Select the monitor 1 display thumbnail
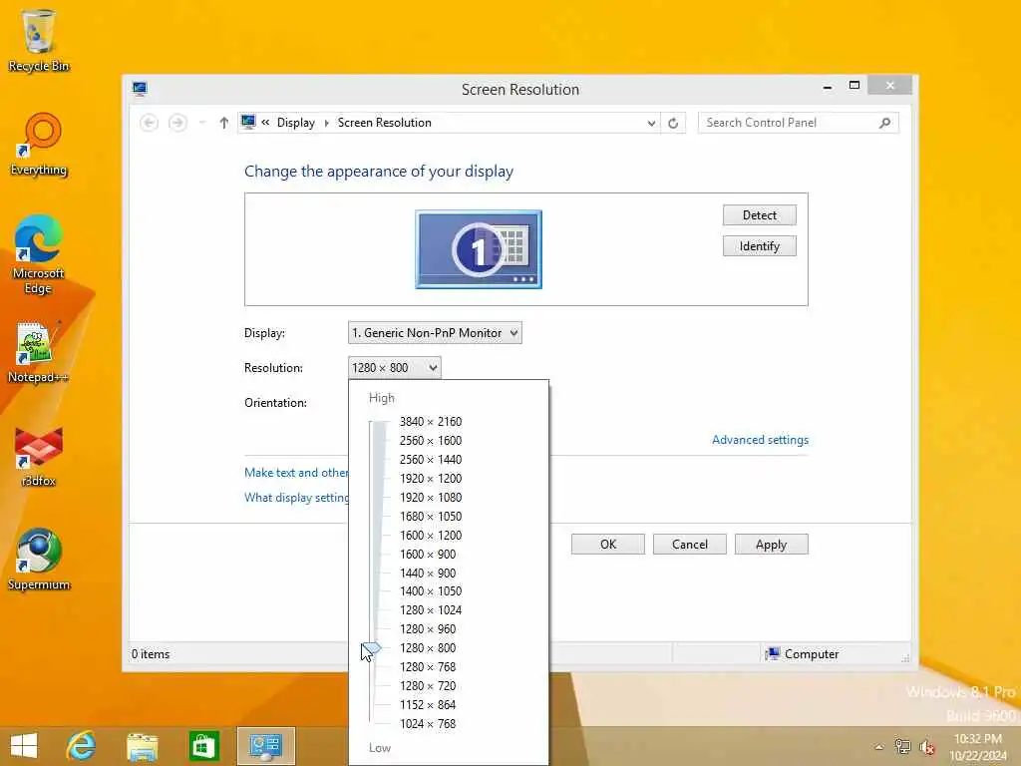1021x766 pixels. click(x=479, y=249)
